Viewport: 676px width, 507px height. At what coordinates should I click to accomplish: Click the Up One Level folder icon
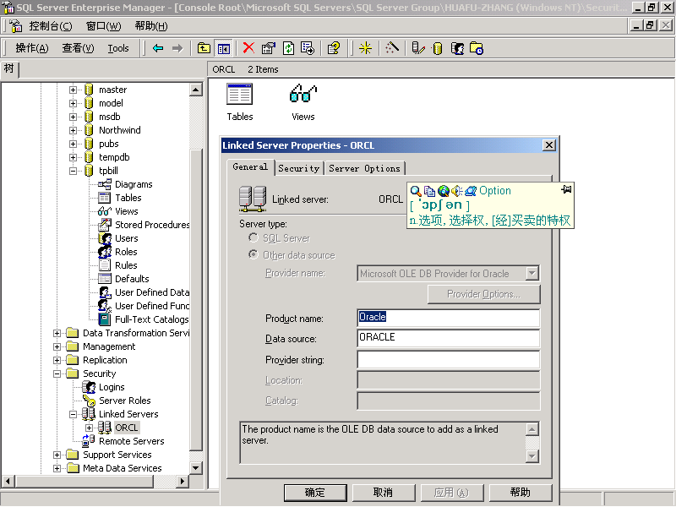tap(204, 48)
